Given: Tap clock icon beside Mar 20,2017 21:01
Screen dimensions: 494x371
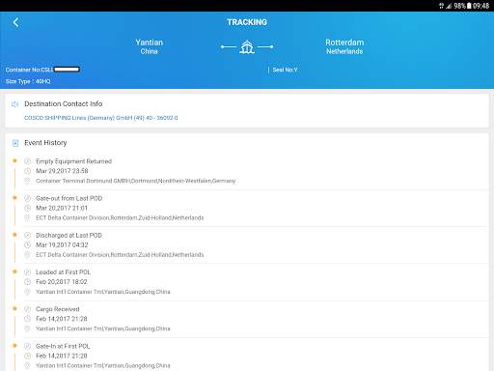Looking at the screenshot, I should (28, 208).
